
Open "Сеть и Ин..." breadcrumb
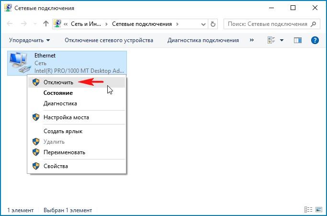pyautogui.click(x=86, y=24)
